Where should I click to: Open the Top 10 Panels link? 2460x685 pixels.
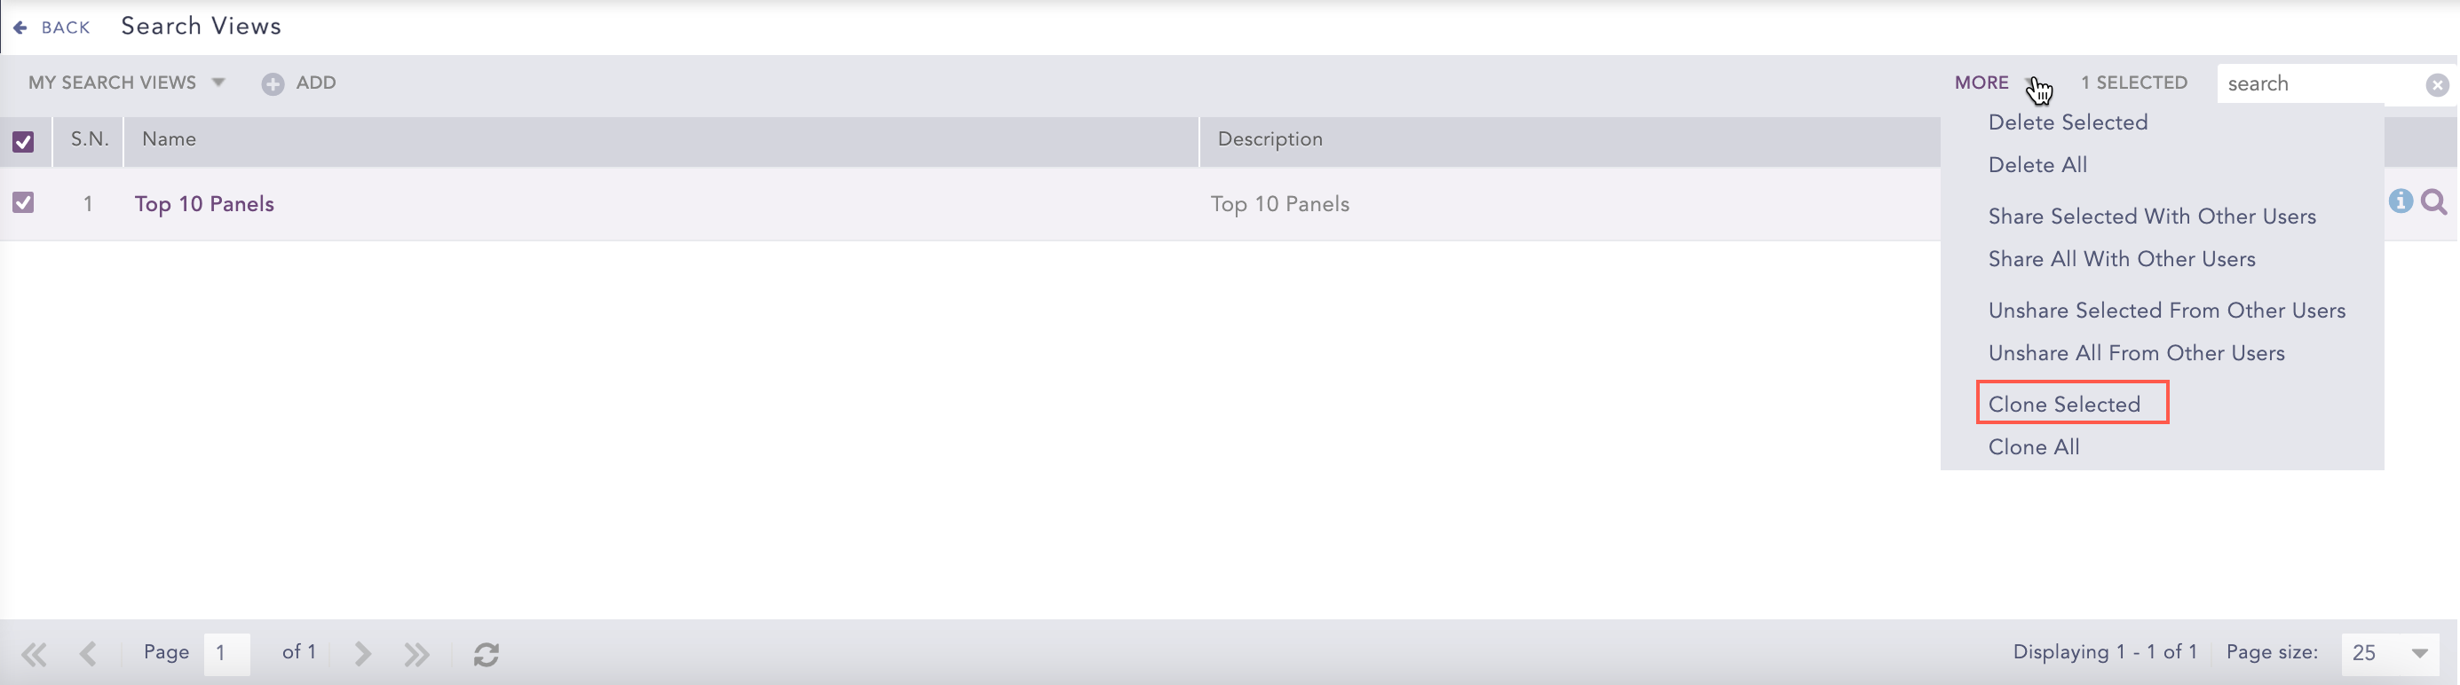coord(204,204)
